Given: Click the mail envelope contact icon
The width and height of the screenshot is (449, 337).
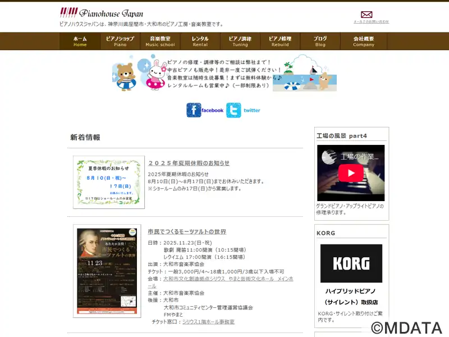Looking at the screenshot, I should click(366, 15).
